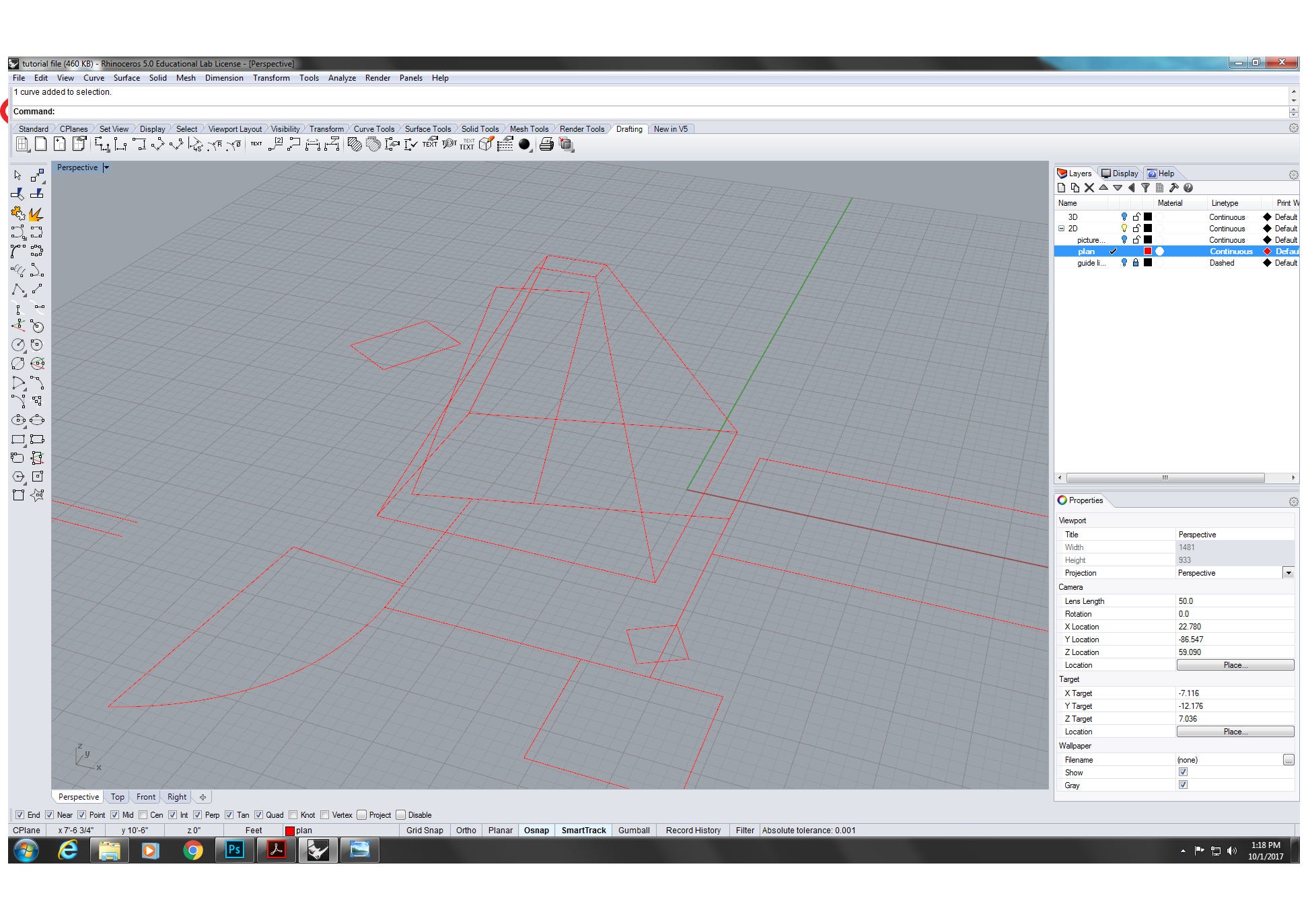Screen dimensions: 1308x920
Task: Click the layer Filter funnel icon
Action: pyautogui.click(x=1145, y=188)
